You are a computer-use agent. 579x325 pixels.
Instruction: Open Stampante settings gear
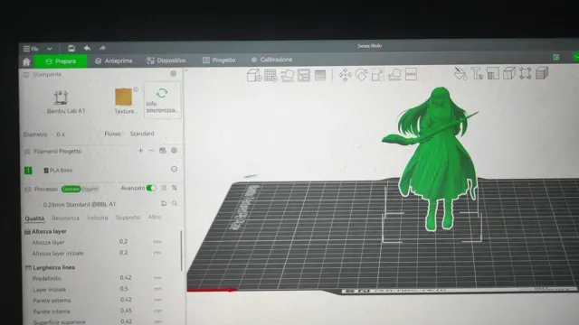coord(173,73)
